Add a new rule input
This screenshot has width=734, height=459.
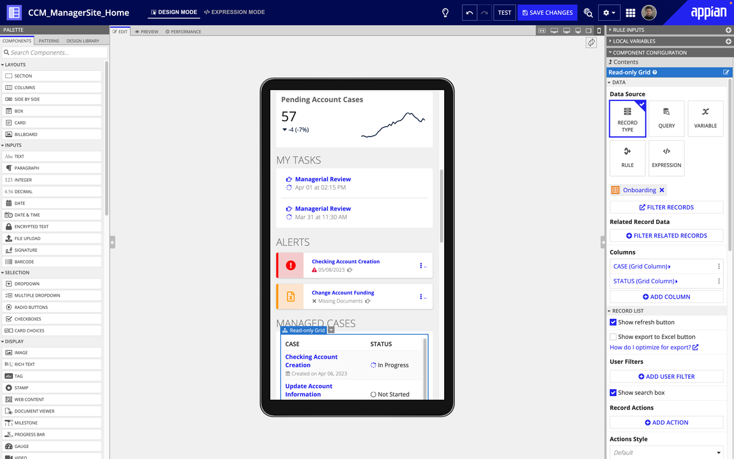tap(728, 30)
